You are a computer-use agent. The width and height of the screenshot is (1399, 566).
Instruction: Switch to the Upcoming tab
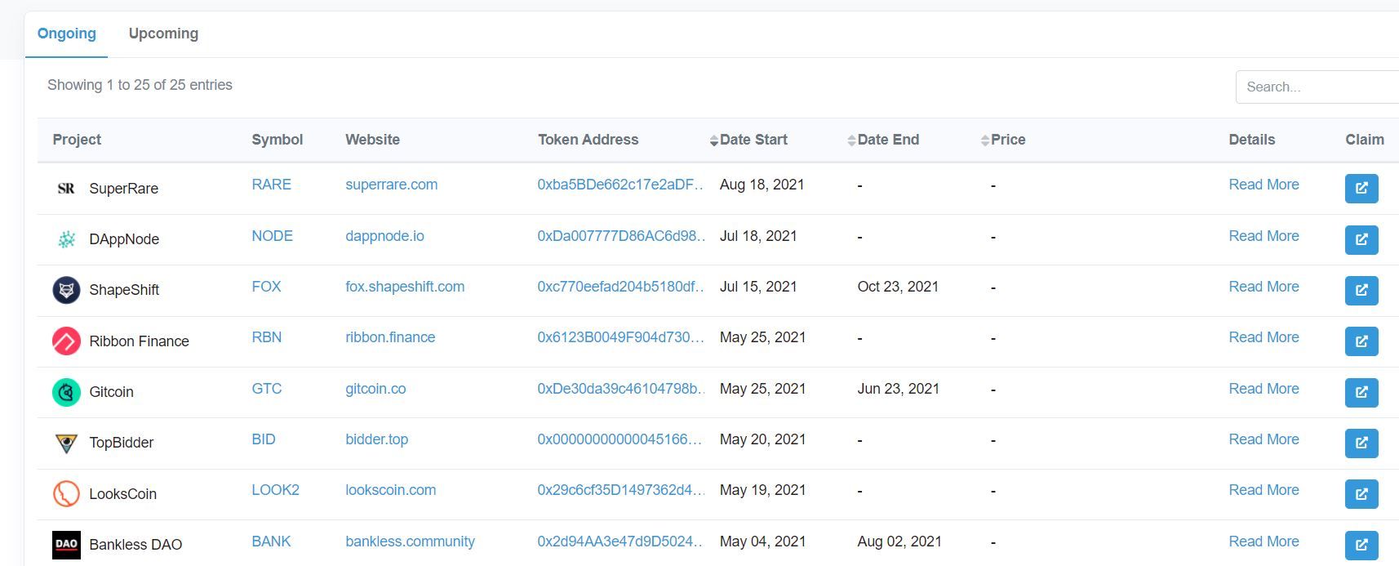click(x=163, y=33)
